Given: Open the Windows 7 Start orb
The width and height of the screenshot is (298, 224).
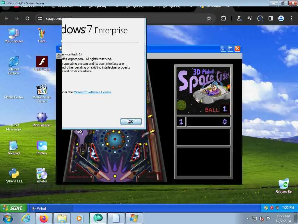Looking at the screenshot, I should [8, 218].
